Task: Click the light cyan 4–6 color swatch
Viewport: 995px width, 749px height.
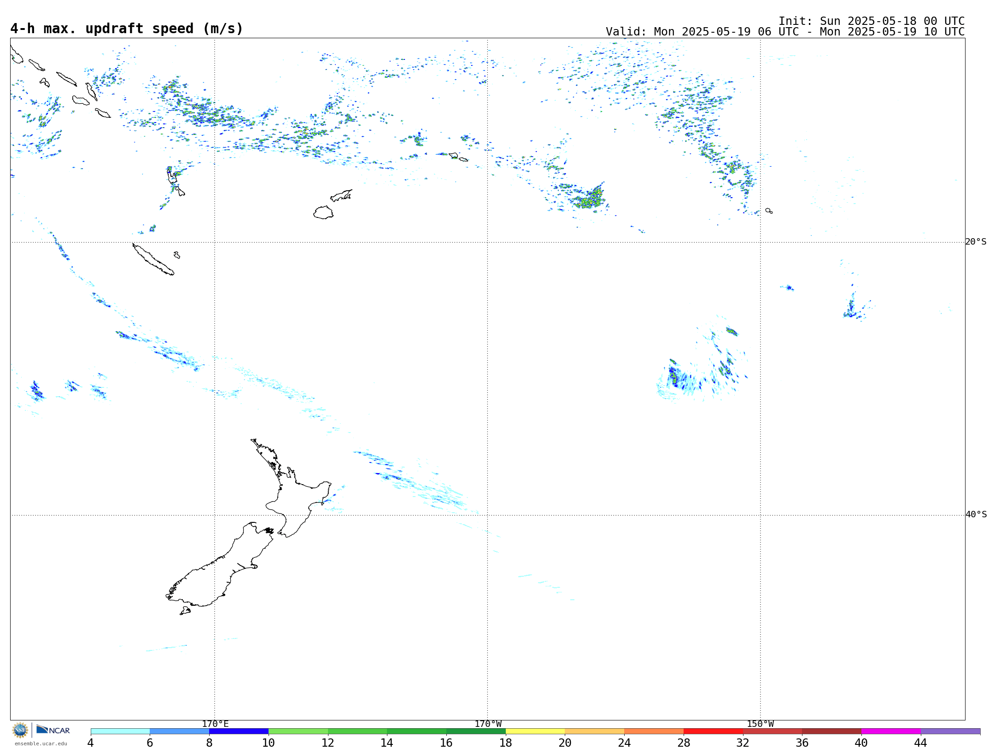Action: pyautogui.click(x=120, y=731)
